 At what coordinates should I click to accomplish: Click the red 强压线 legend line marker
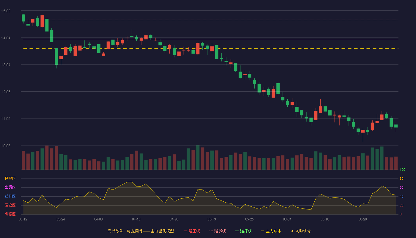(185, 231)
